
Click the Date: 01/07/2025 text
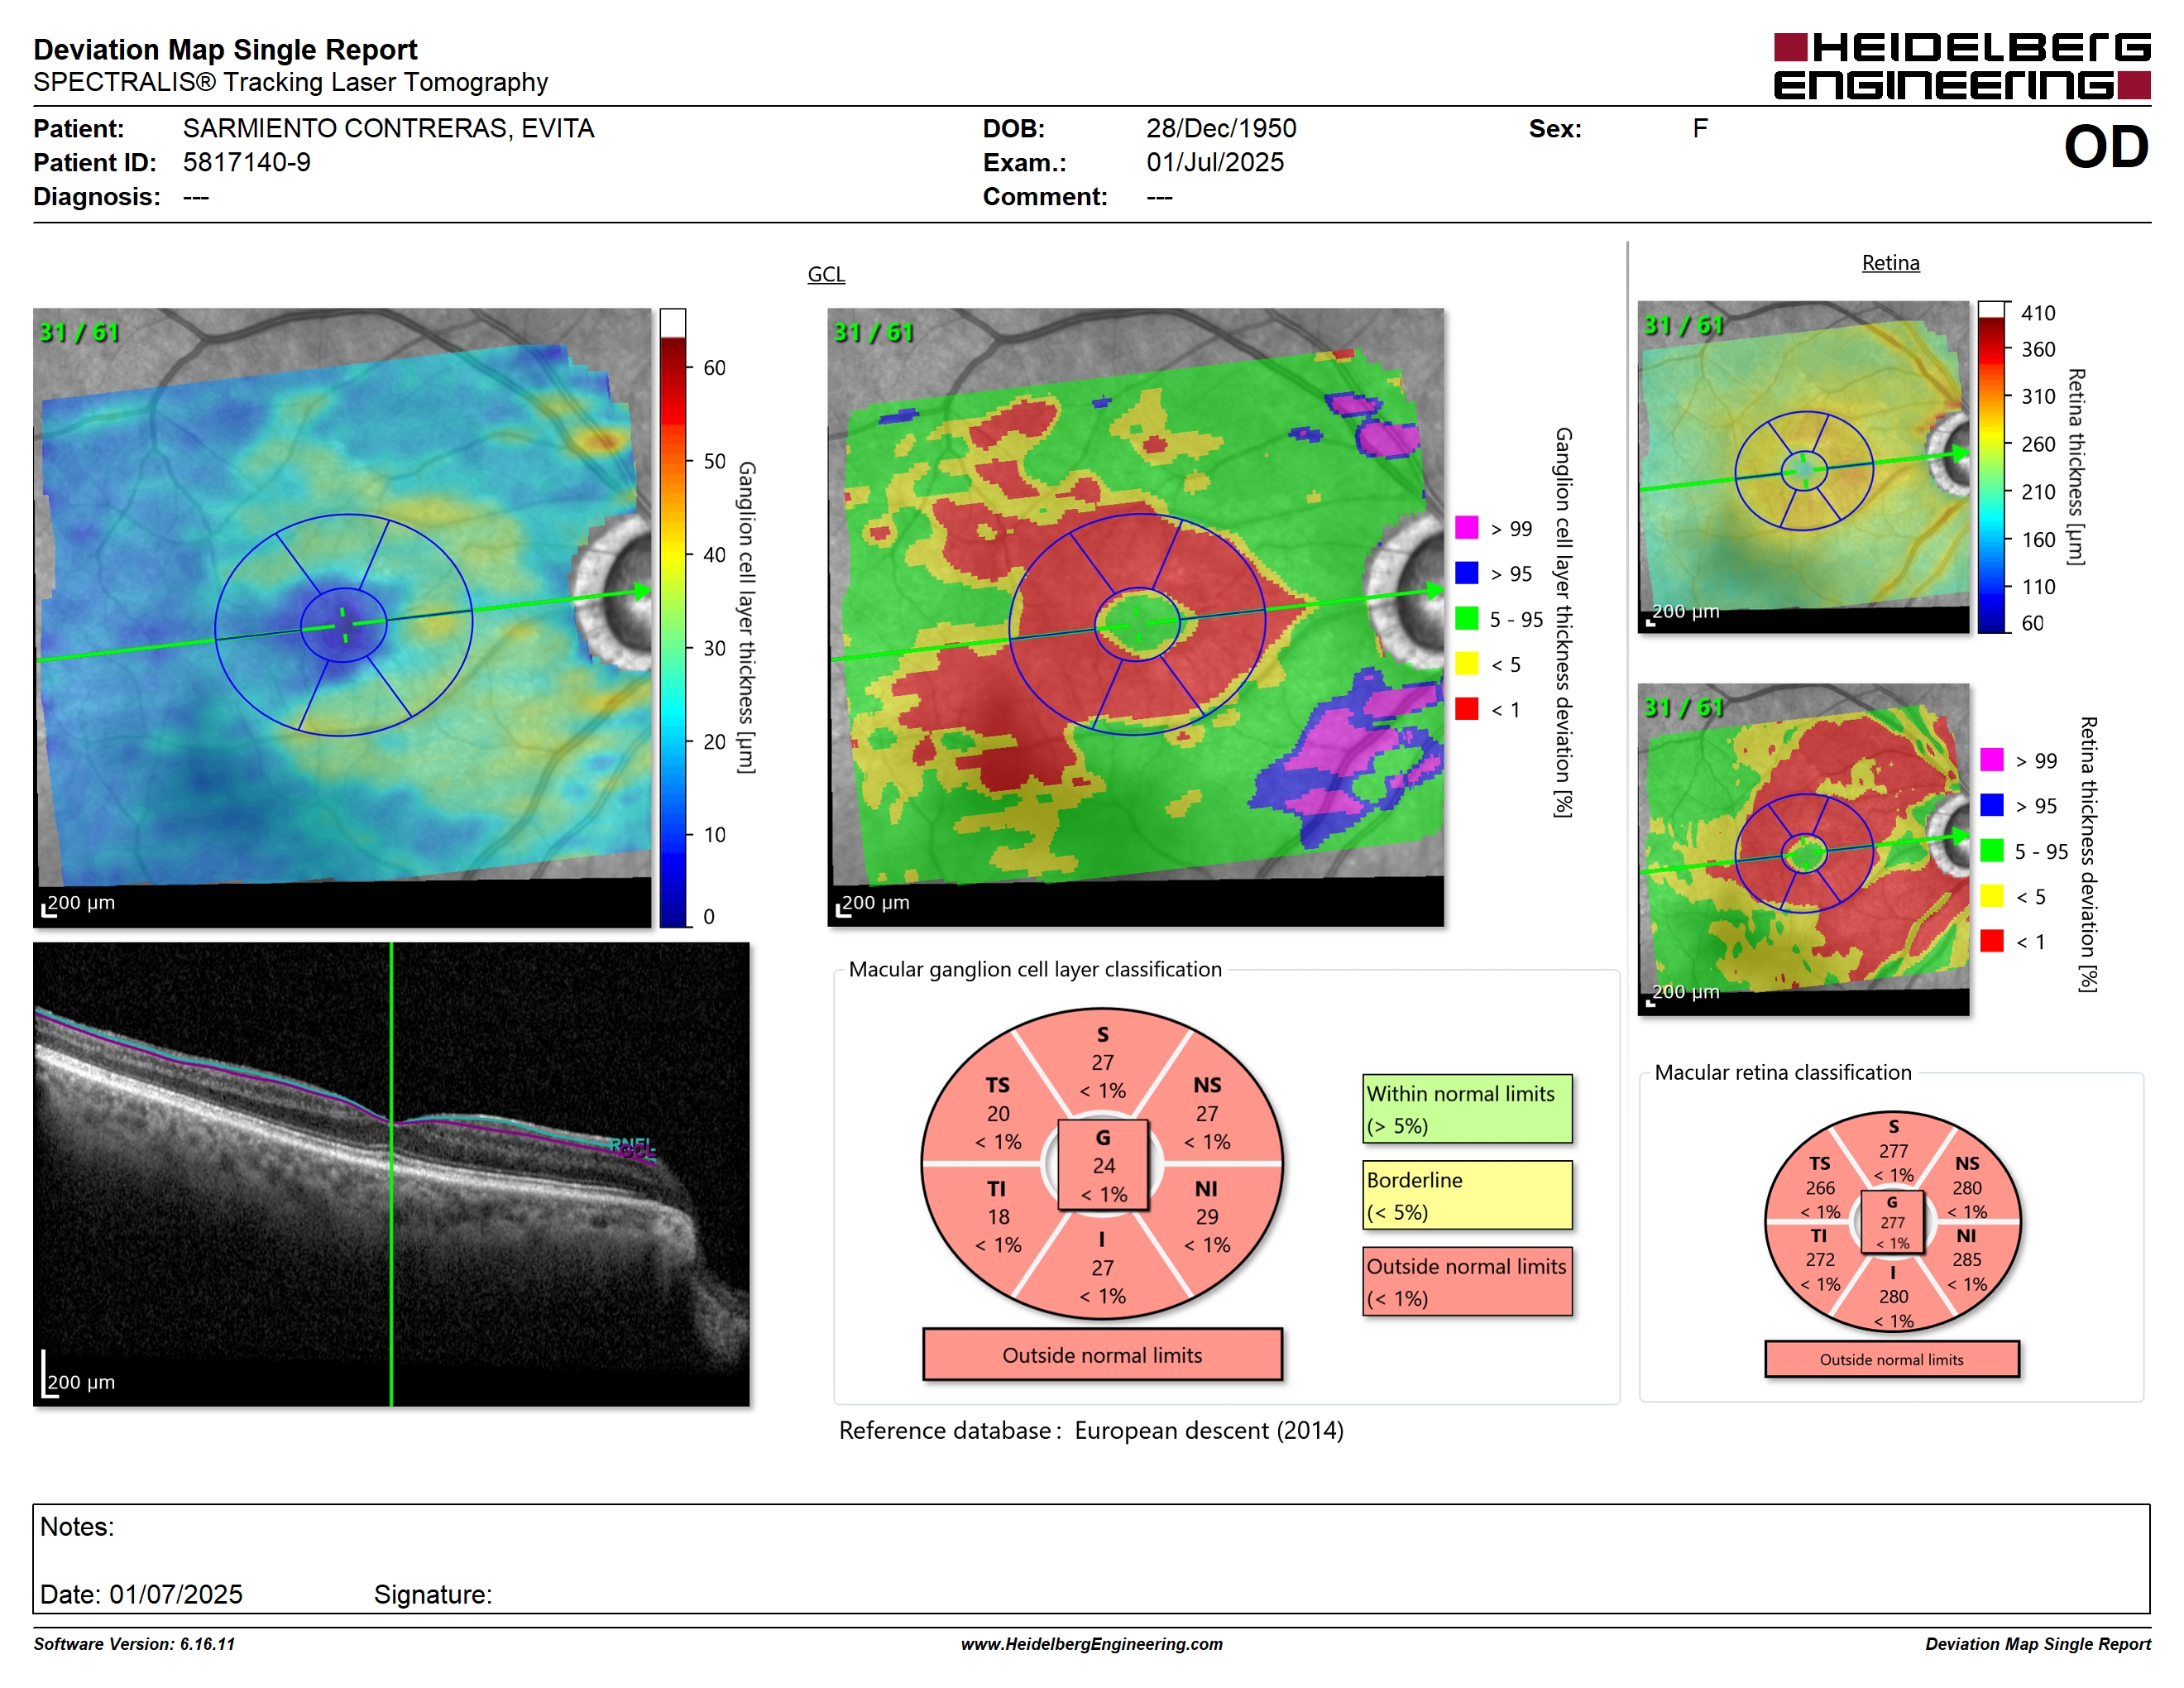click(141, 1594)
